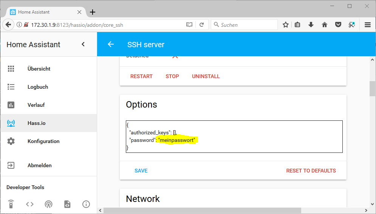
Task: Go to browser home page icon
Action: pos(325,25)
